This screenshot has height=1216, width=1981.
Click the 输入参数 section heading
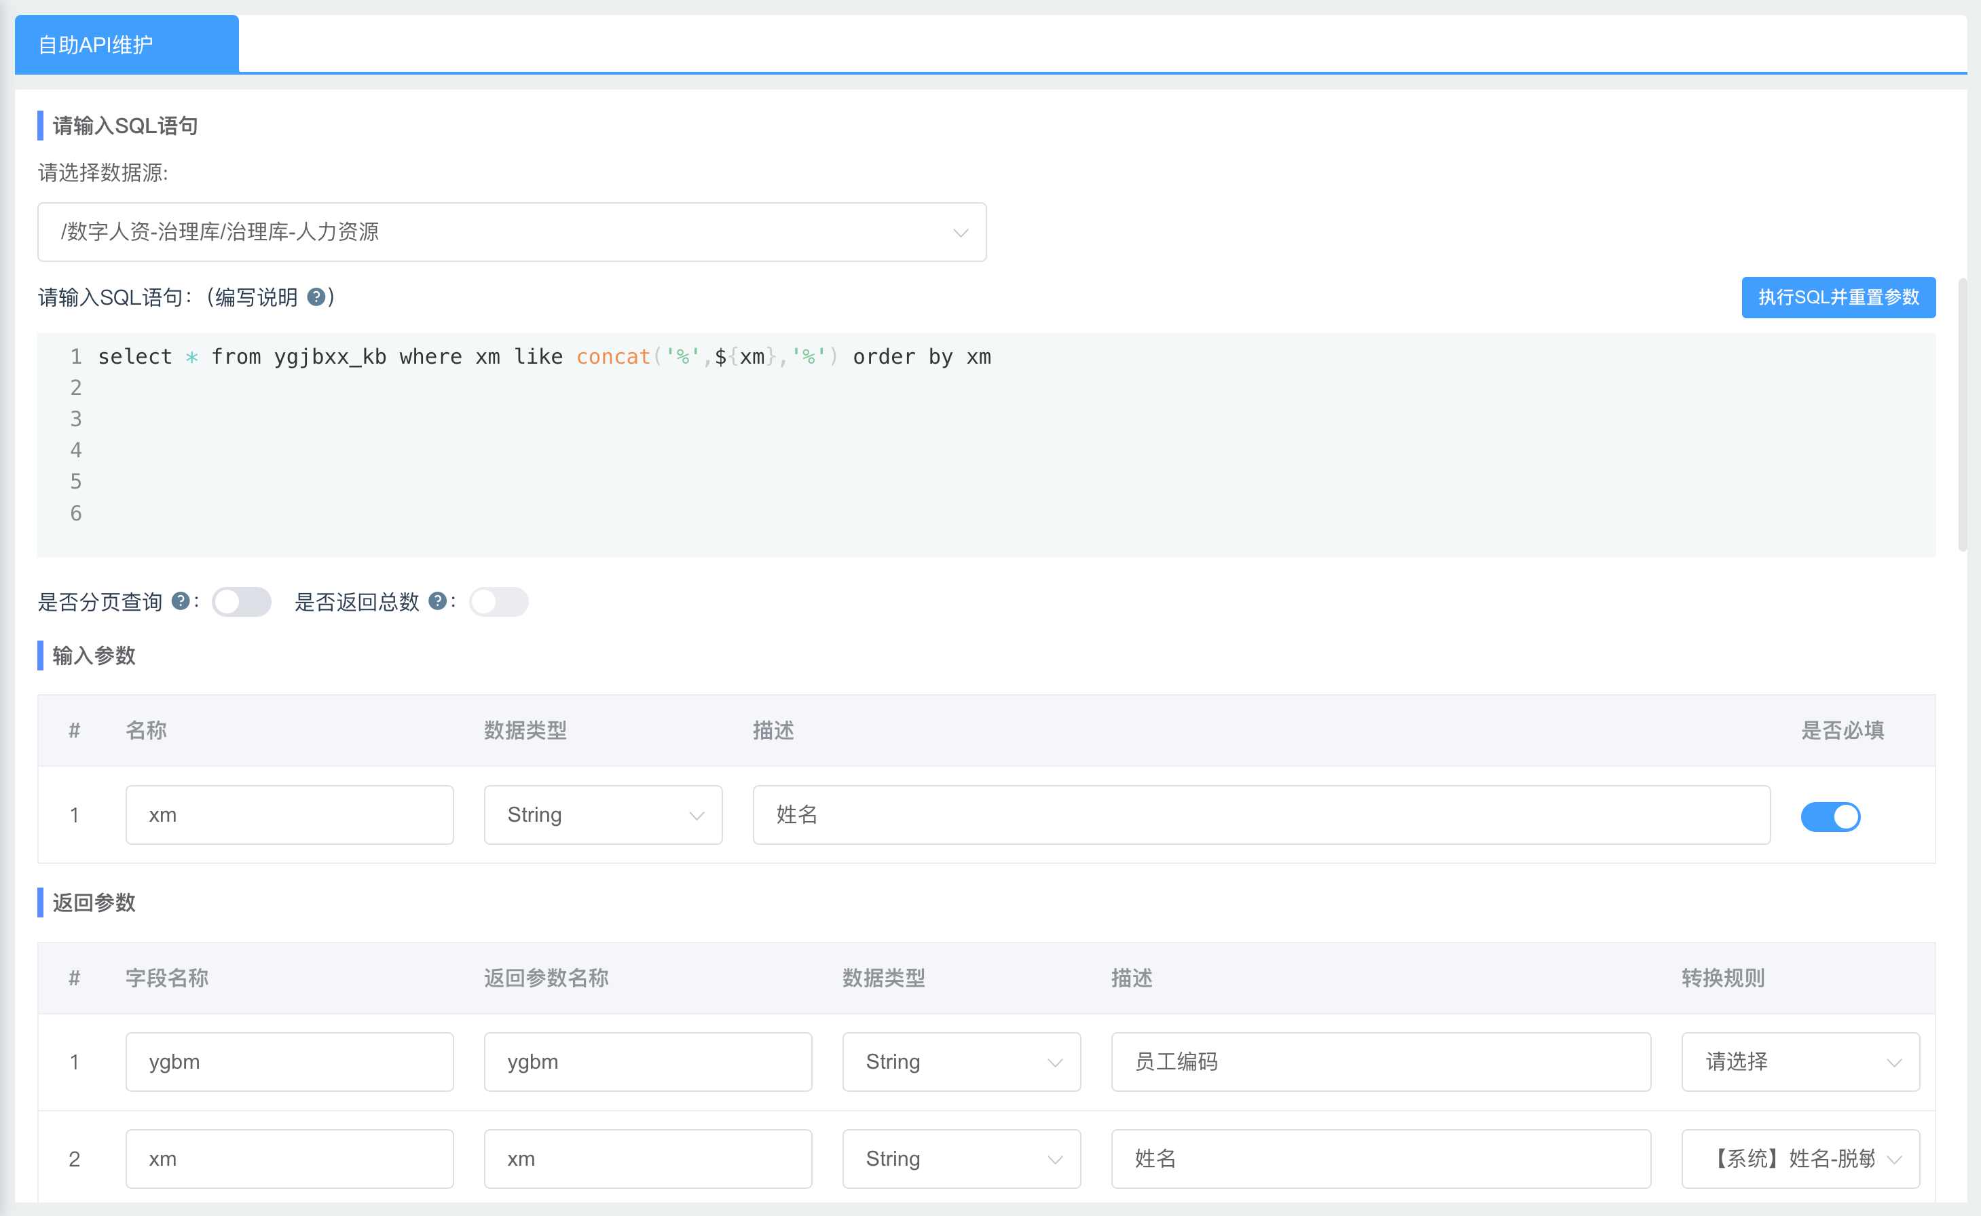tap(93, 655)
